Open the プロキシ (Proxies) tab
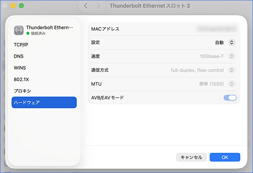Viewport: 253px width, 173px height. (23, 91)
